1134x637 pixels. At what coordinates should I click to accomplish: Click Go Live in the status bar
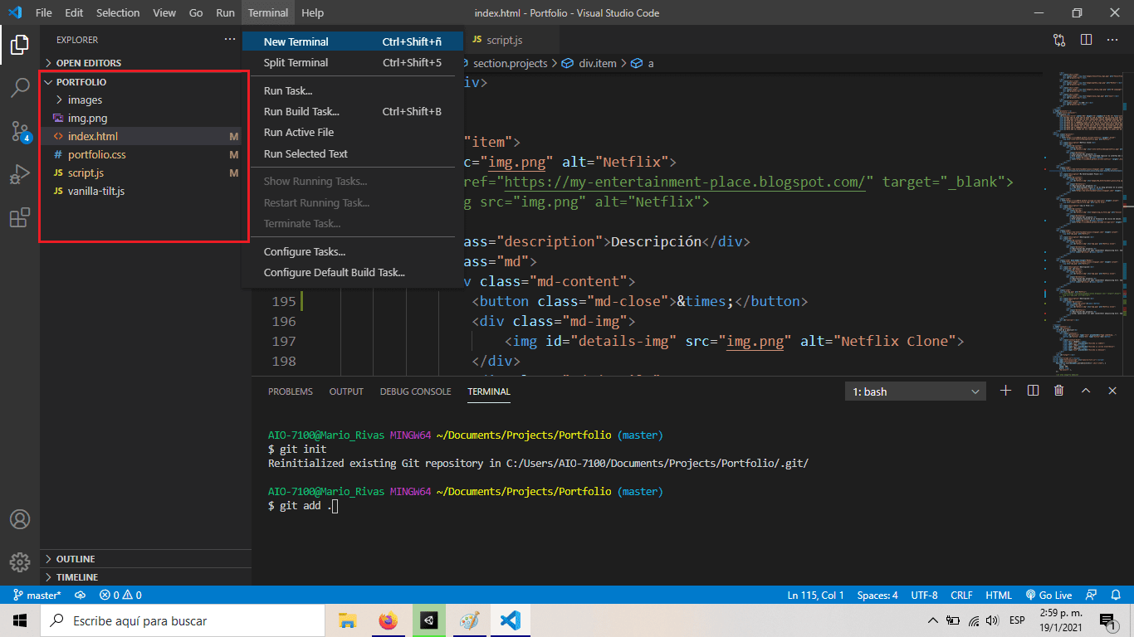[1048, 595]
